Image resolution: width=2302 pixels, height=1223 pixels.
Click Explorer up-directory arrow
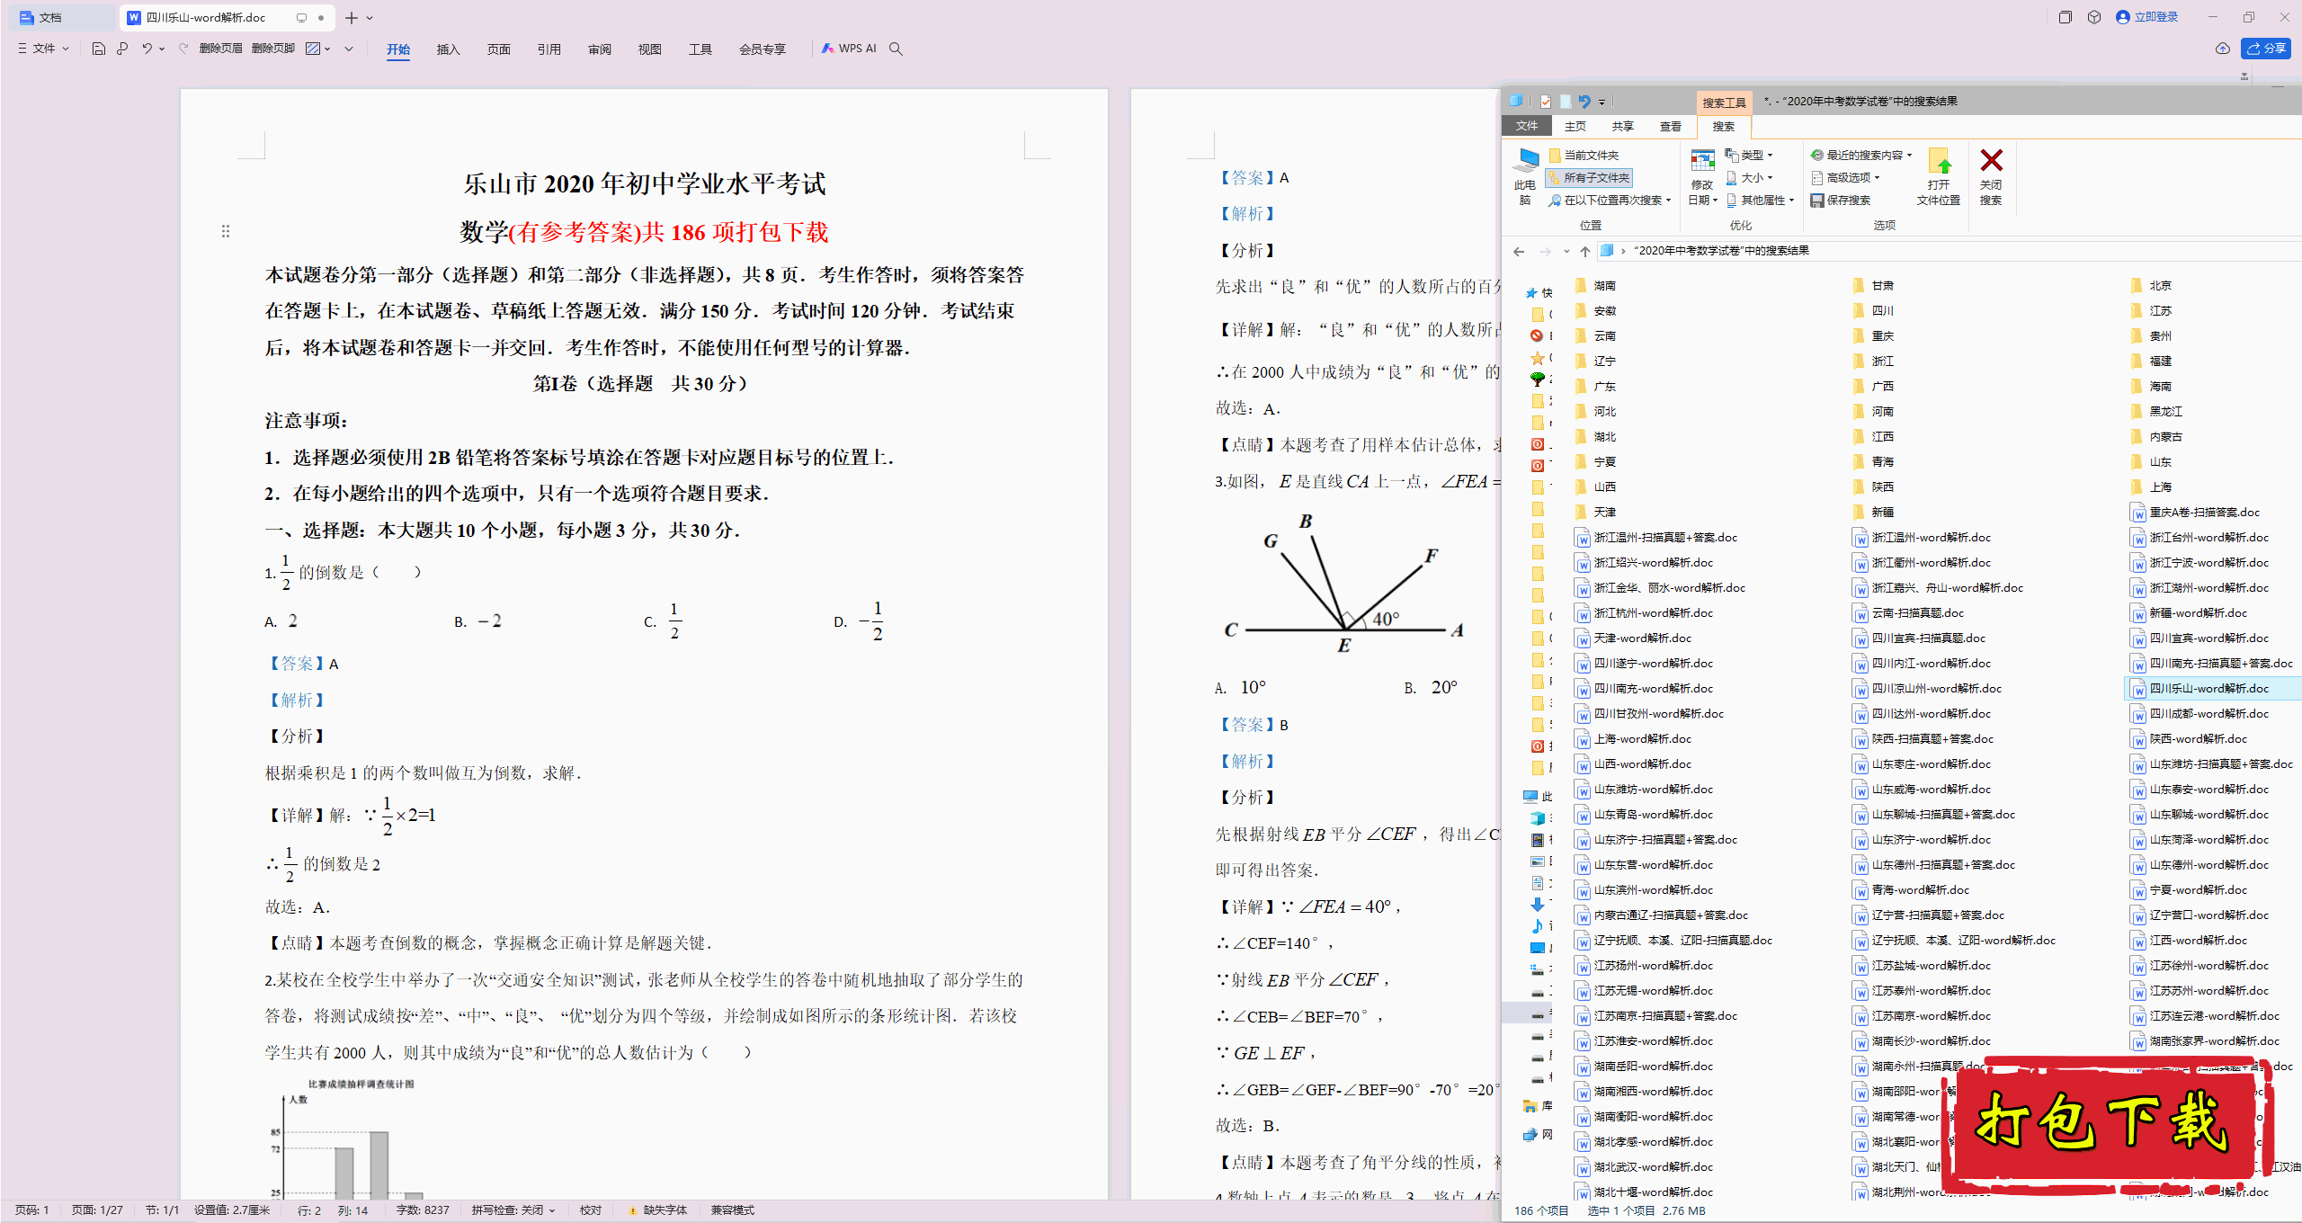tap(1585, 251)
